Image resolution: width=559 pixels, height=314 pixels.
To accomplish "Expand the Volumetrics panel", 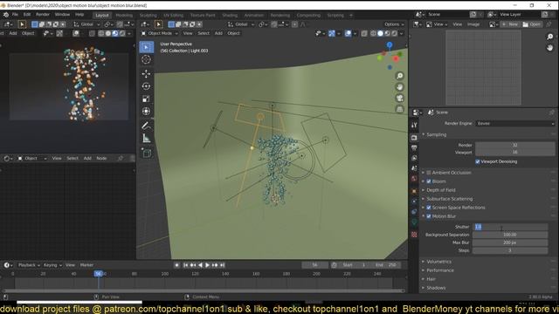I will pyautogui.click(x=438, y=262).
